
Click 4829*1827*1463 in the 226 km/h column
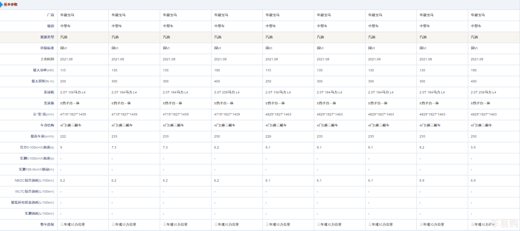point(279,115)
